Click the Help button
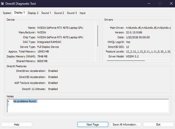Image resolution: width=175 pixels, height=129 pixels. pyautogui.click(x=17, y=124)
